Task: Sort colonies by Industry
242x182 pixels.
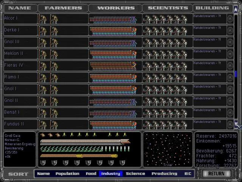Action: [111, 174]
